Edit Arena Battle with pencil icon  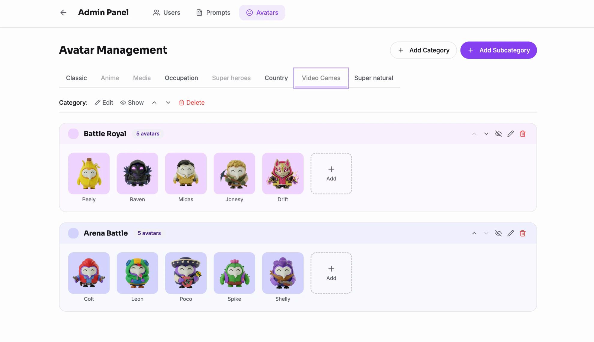coord(511,233)
